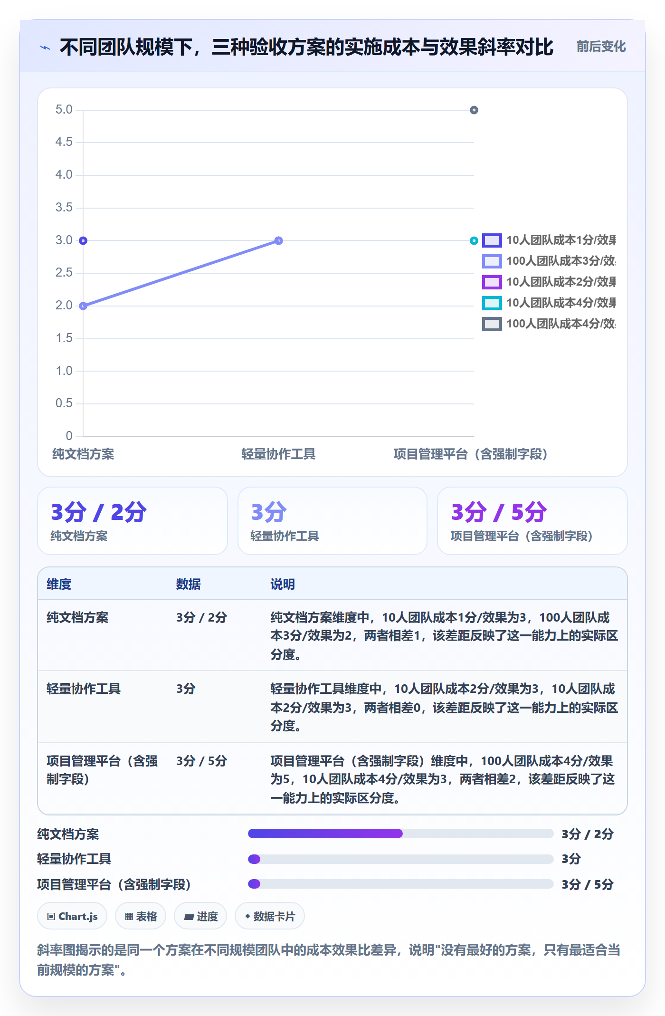Select table cell 项目管理平台（含强制字段）
Viewport: 665px width, 1016px height.
coord(102,770)
